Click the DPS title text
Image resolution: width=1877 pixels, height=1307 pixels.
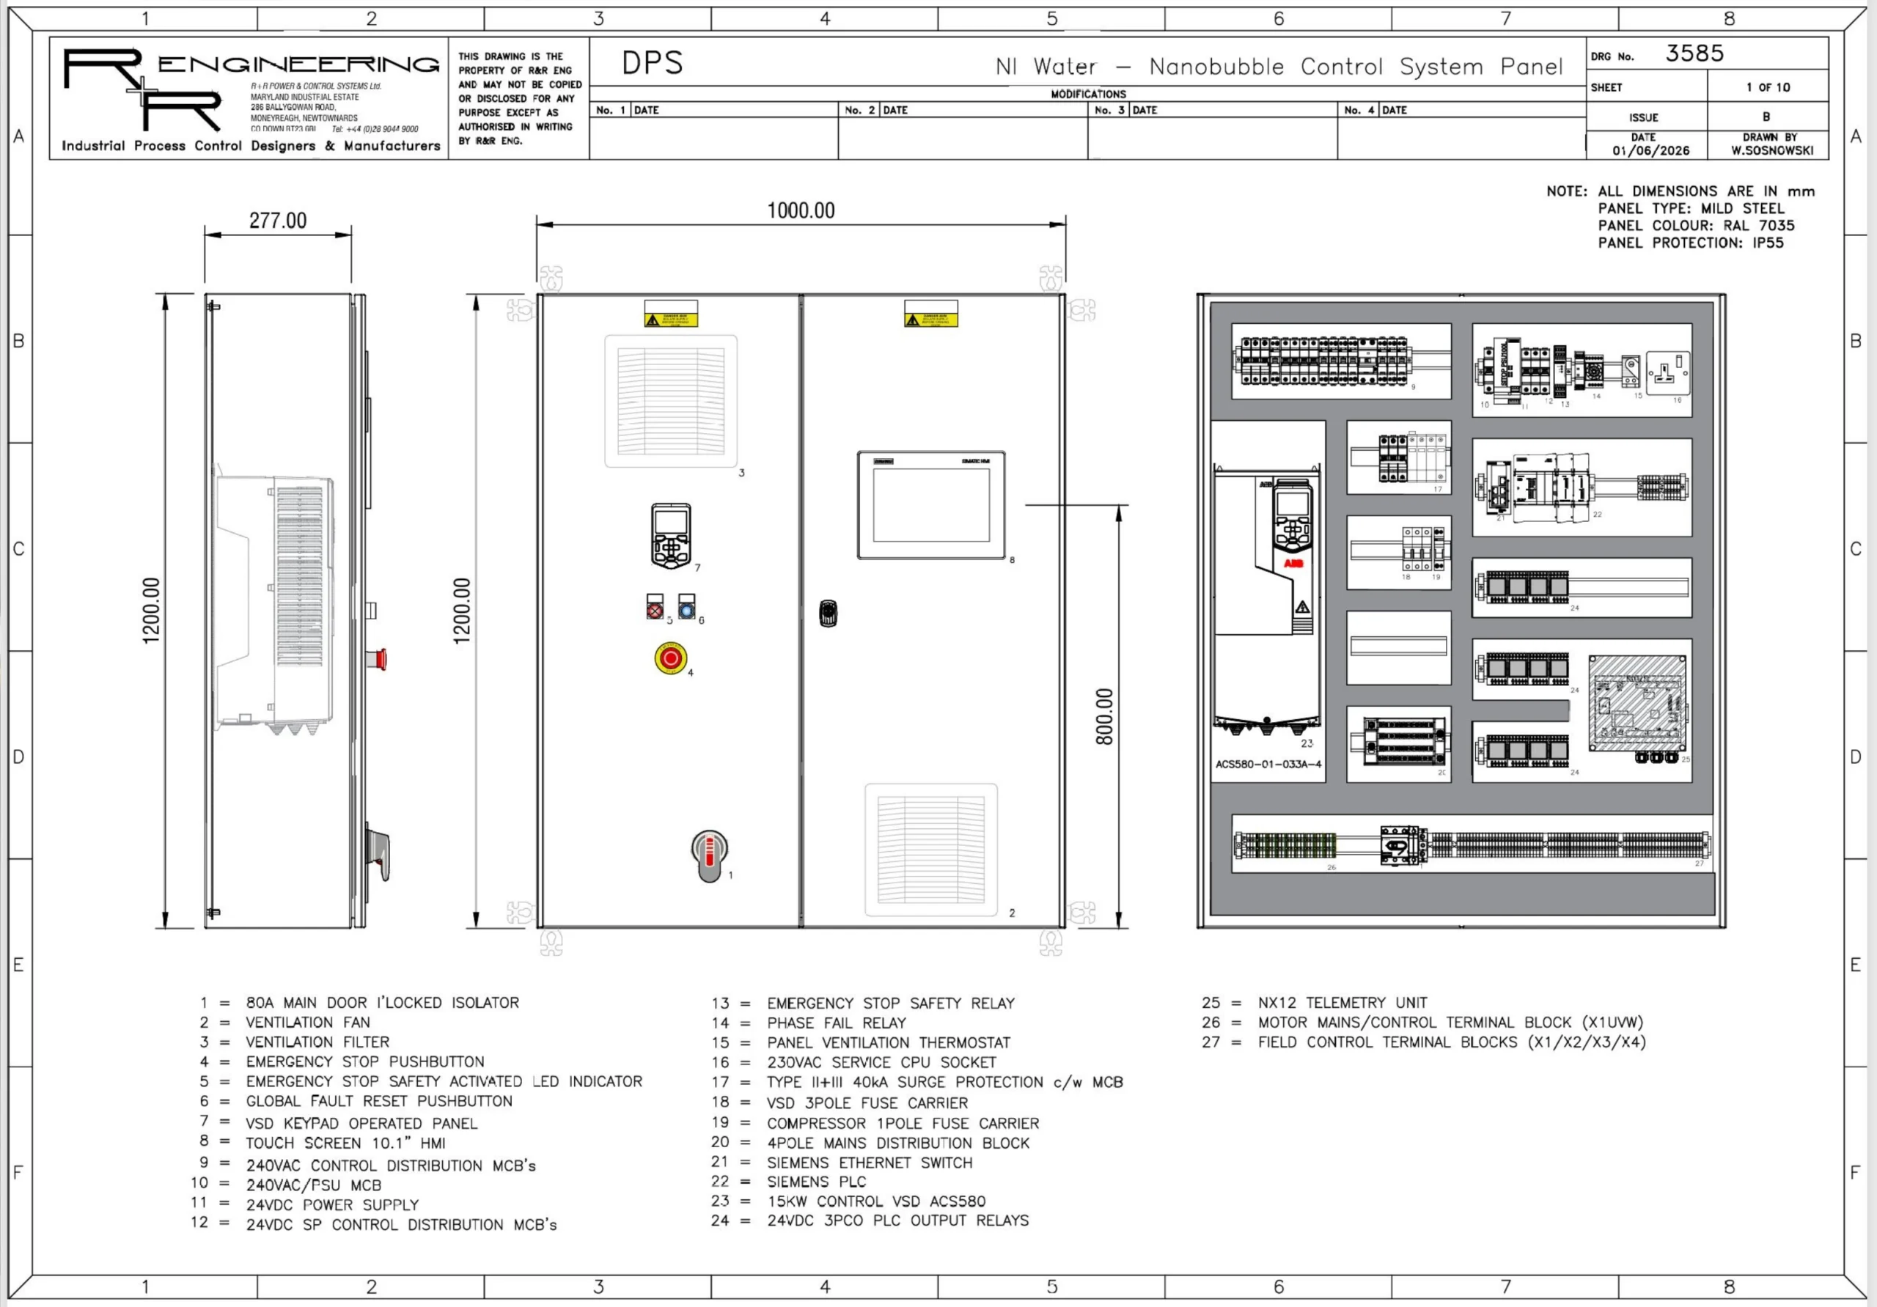(x=653, y=63)
